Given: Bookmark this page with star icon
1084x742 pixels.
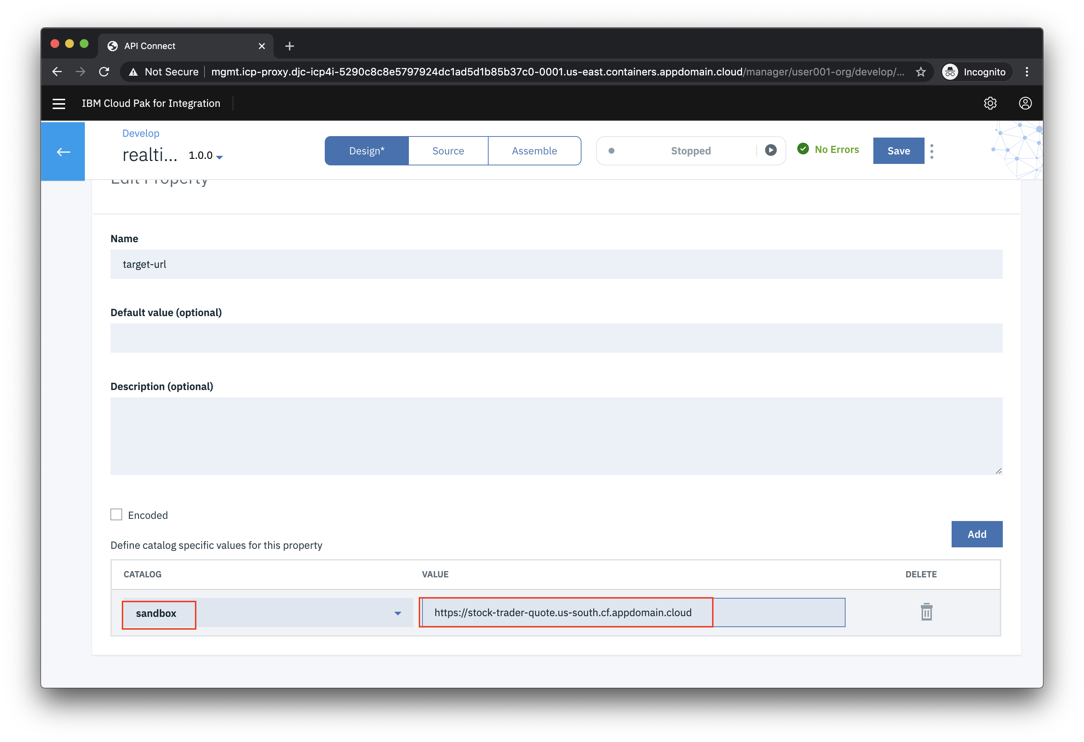Looking at the screenshot, I should pyautogui.click(x=920, y=72).
